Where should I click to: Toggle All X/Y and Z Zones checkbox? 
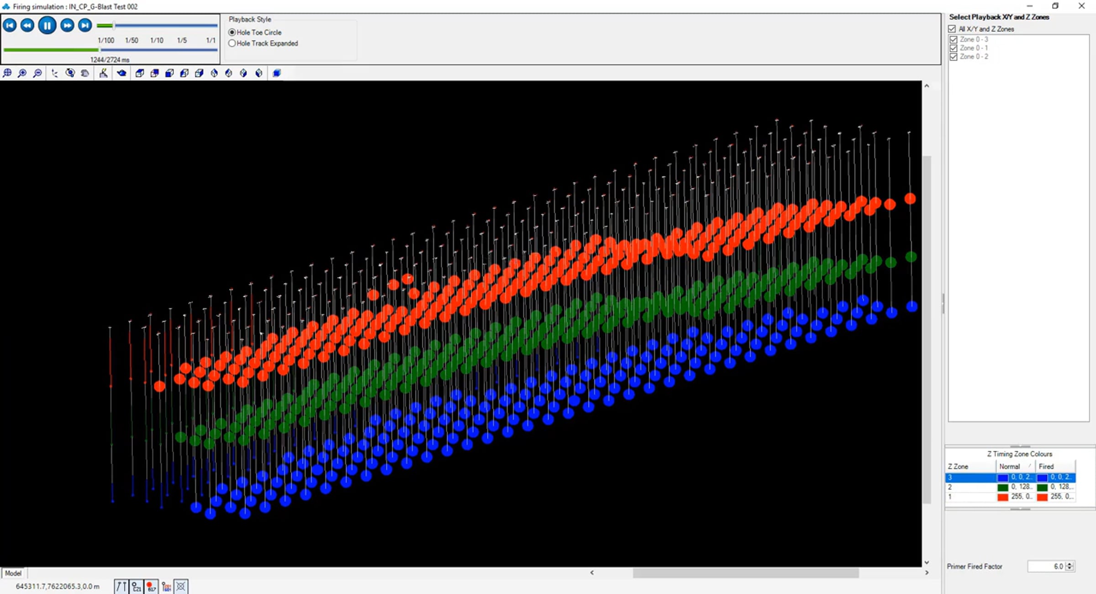952,29
